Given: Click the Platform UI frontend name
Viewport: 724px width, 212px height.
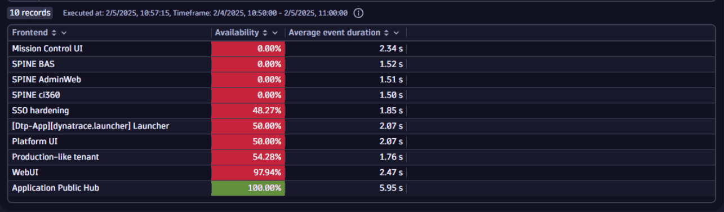Looking at the screenshot, I should [35, 141].
